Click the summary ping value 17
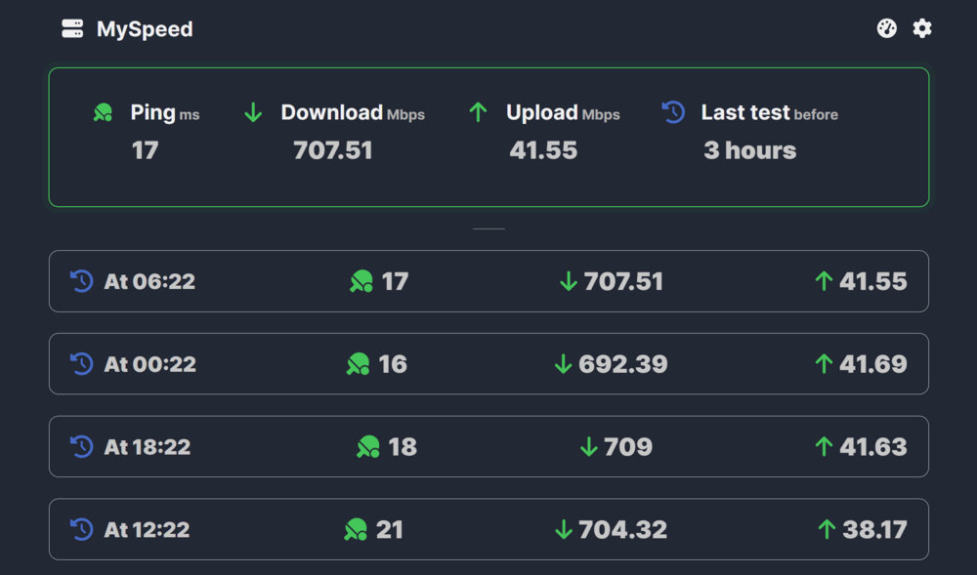 pos(146,150)
